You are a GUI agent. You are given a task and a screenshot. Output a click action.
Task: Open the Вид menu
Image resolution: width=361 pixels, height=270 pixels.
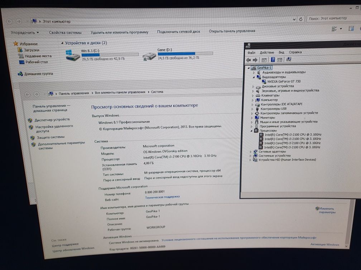coord(281,52)
